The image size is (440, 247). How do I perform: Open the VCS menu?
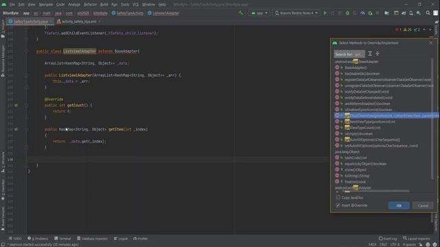pos(135,5)
